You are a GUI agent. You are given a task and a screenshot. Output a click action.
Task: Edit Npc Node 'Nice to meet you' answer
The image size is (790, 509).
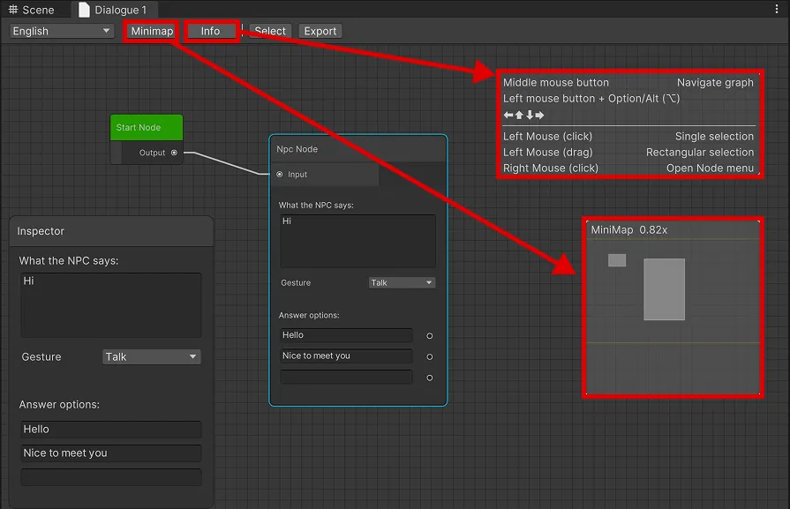coord(346,356)
